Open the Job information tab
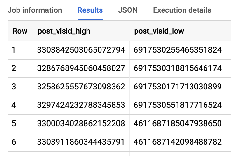 [x=35, y=10]
